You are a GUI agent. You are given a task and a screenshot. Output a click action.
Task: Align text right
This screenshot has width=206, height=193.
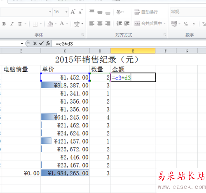tap(108, 24)
